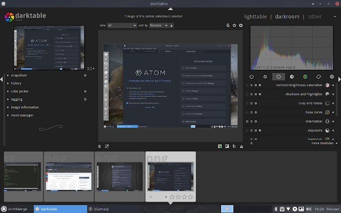Toggle gamut check warning icon
The width and height of the screenshot is (341, 213).
(x=241, y=146)
